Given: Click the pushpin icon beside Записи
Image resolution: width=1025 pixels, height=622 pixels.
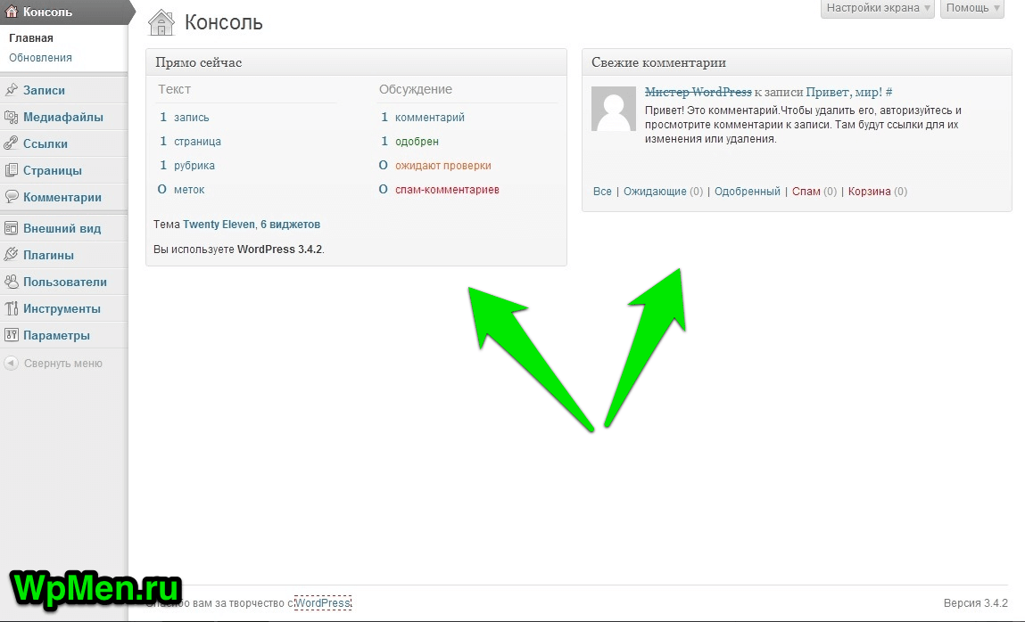Looking at the screenshot, I should pyautogui.click(x=12, y=90).
